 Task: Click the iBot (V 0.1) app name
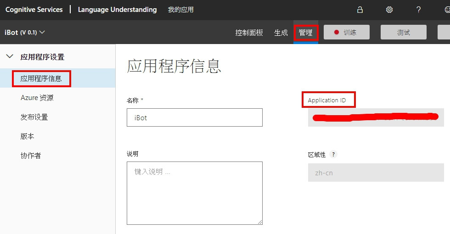tap(21, 33)
